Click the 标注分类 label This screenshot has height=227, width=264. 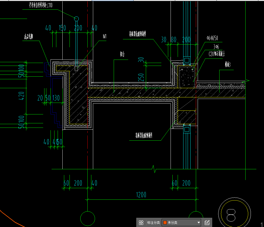point(153,223)
